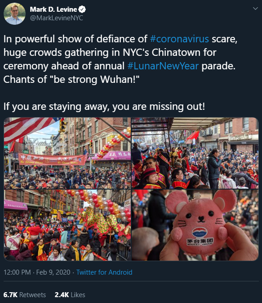Open Mark D. Levine's profile picture
The width and height of the screenshot is (262, 303).
14,14
